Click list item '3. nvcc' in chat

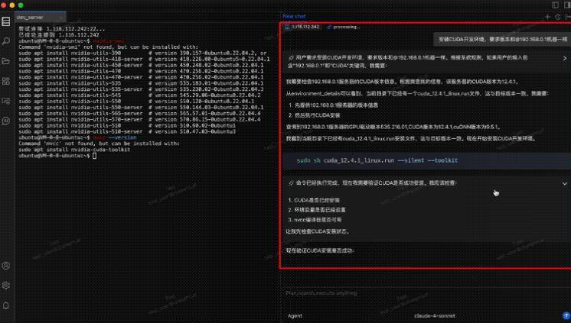pos(315,220)
